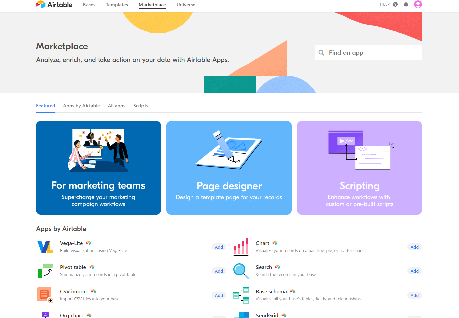
Task: Open the Scripting featured card
Action: tap(359, 168)
